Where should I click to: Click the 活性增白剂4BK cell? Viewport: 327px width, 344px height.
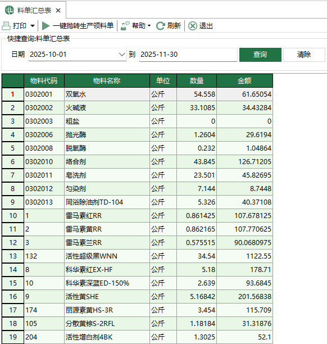[x=107, y=337]
